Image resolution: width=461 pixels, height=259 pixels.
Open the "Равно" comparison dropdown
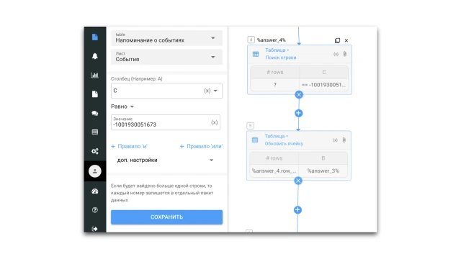pyautogui.click(x=122, y=106)
